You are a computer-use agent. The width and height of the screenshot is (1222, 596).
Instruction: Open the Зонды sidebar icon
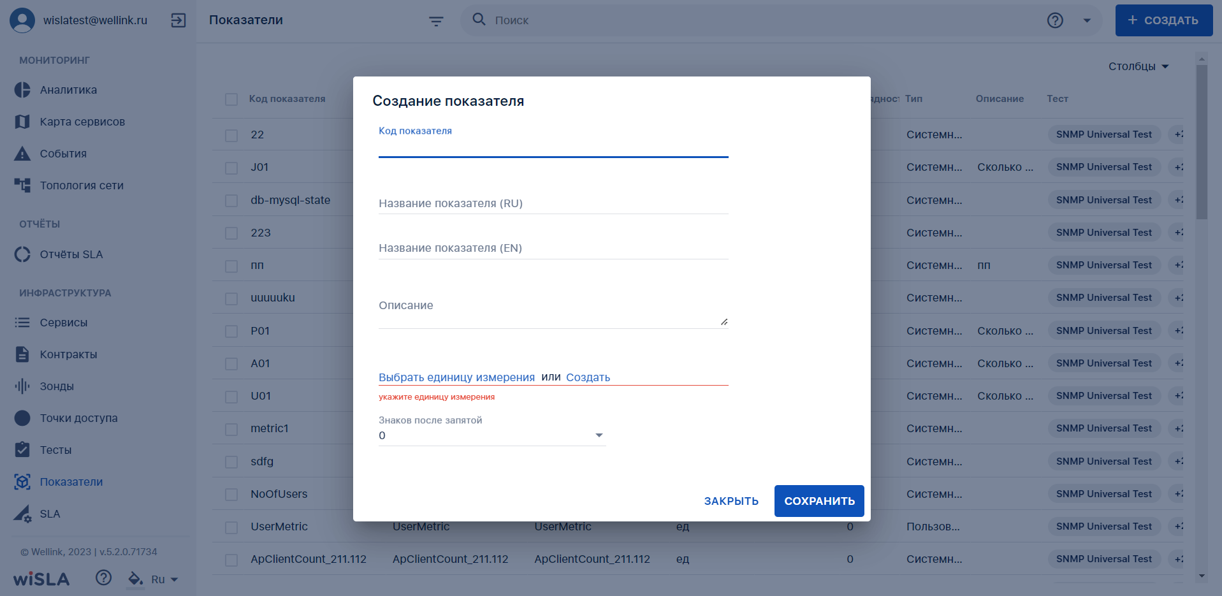coord(22,386)
